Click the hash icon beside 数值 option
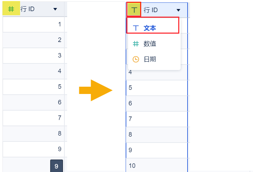 [136, 44]
